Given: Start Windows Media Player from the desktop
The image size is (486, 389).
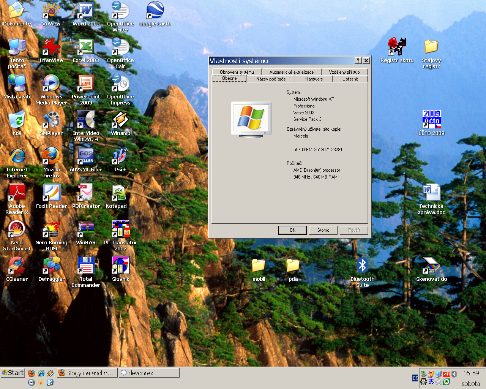Looking at the screenshot, I should [51, 90].
